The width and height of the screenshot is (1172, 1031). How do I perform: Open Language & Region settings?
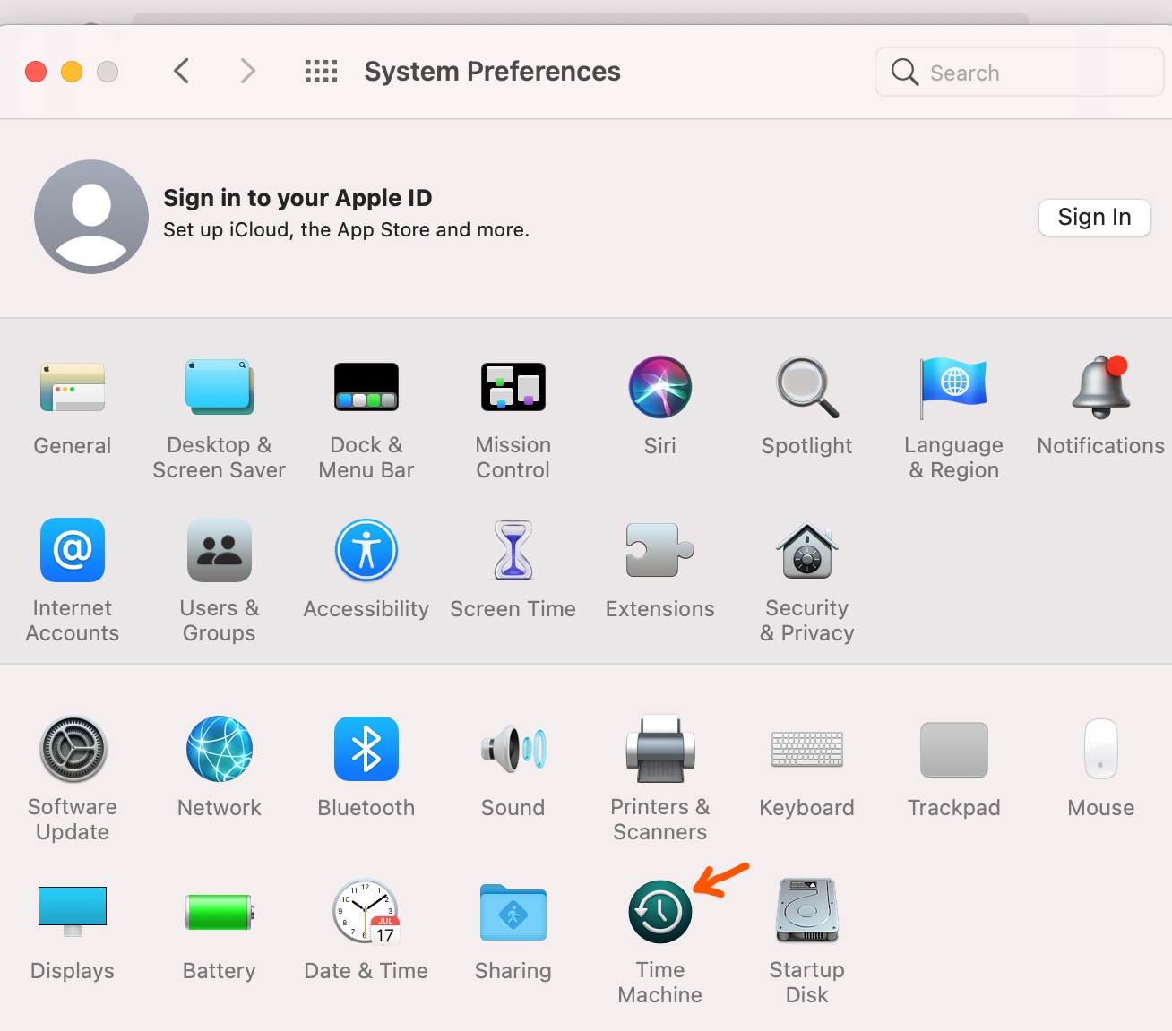(x=954, y=388)
